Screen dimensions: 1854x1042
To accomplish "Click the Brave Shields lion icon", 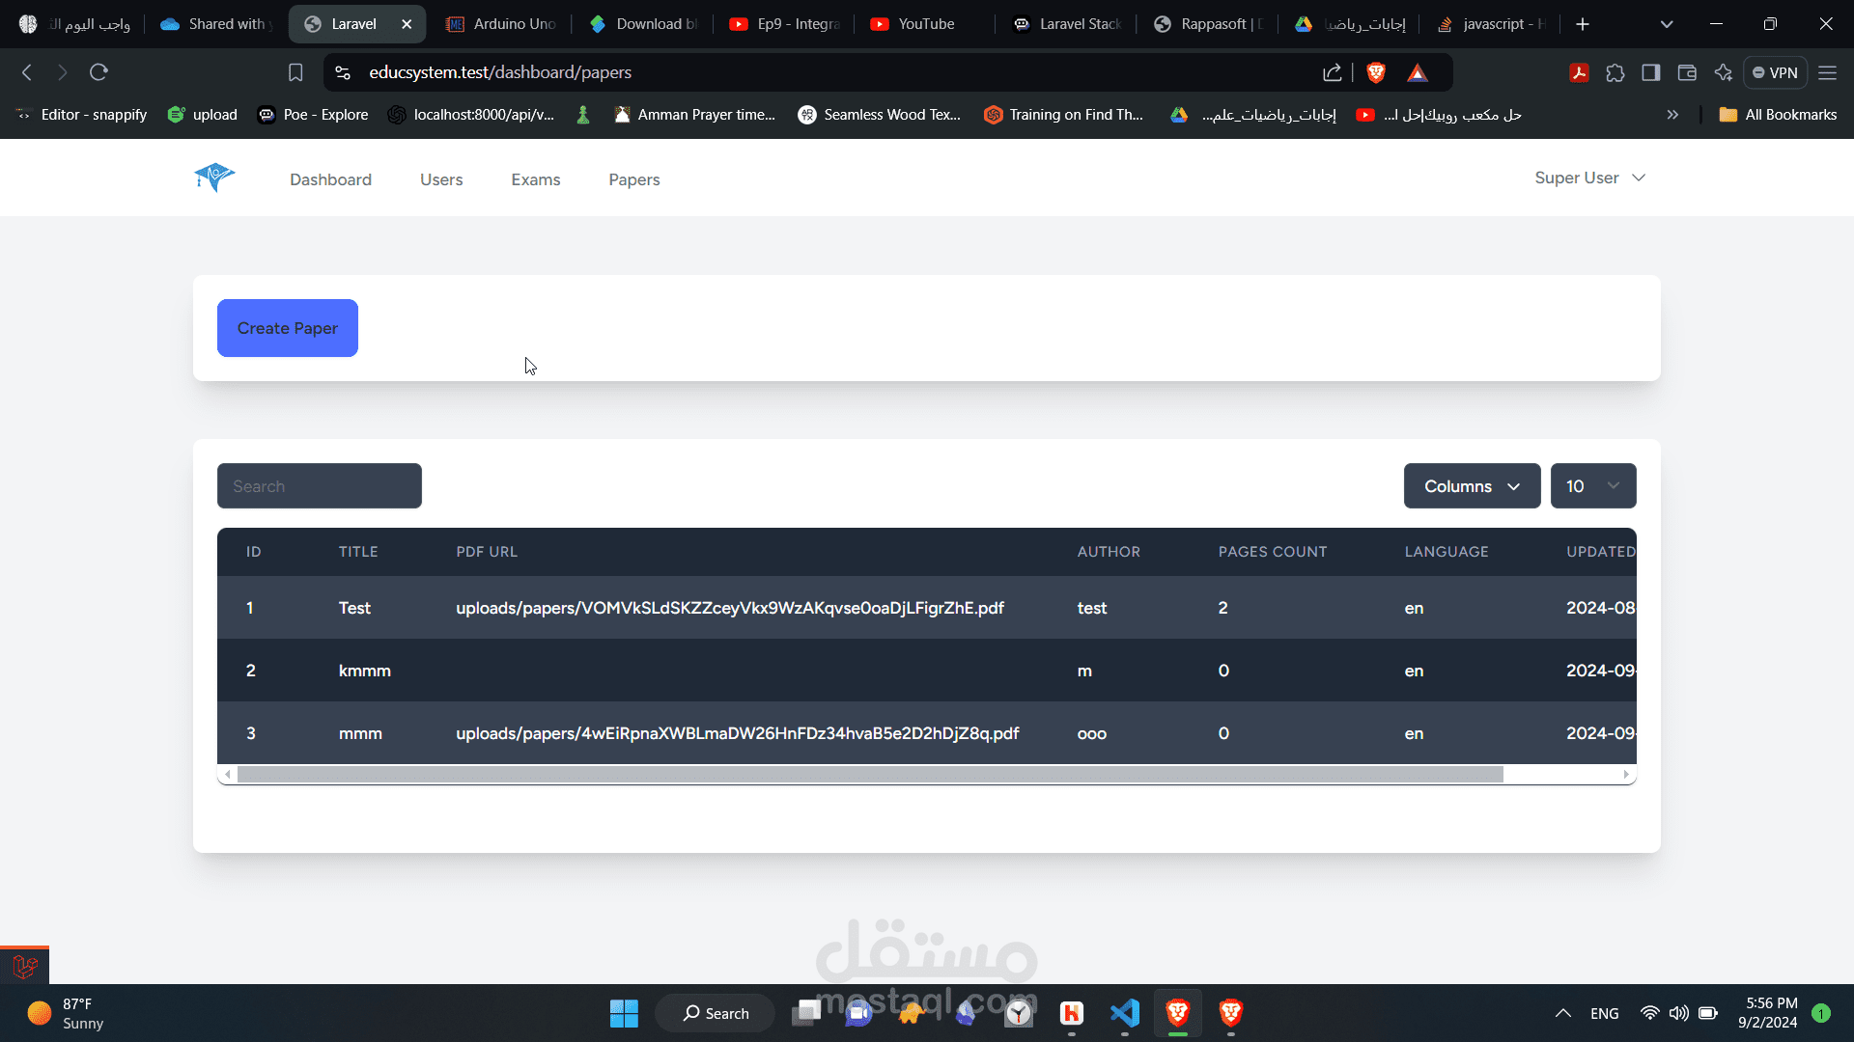I will click(1376, 72).
